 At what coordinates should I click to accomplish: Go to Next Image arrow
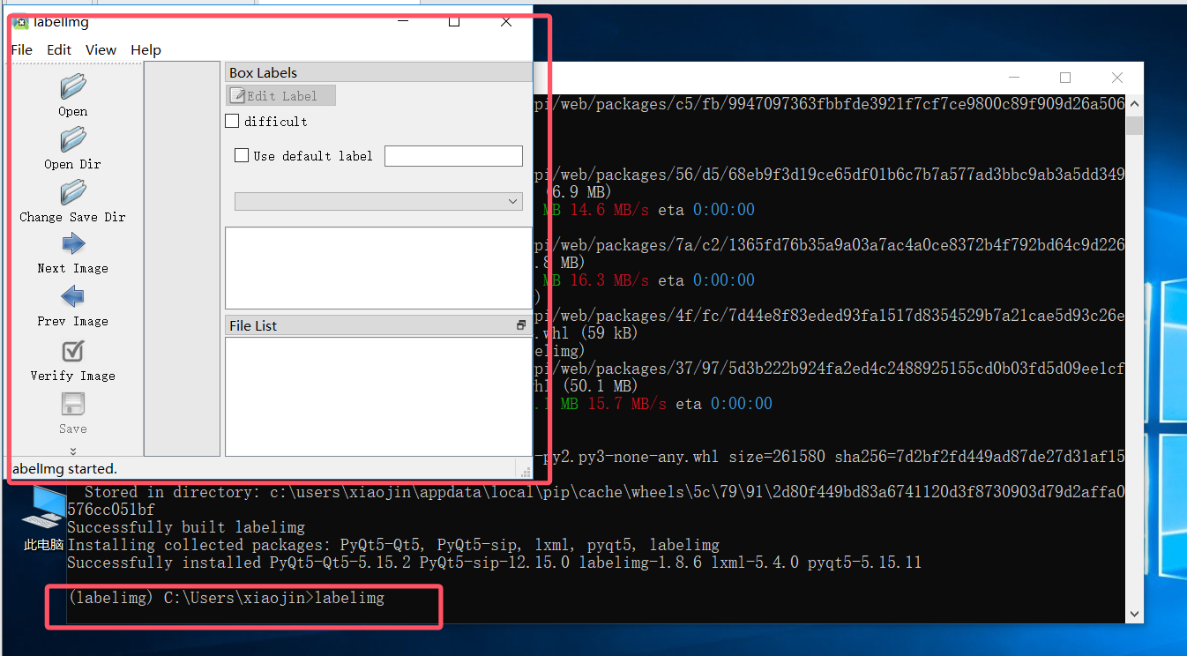click(73, 244)
